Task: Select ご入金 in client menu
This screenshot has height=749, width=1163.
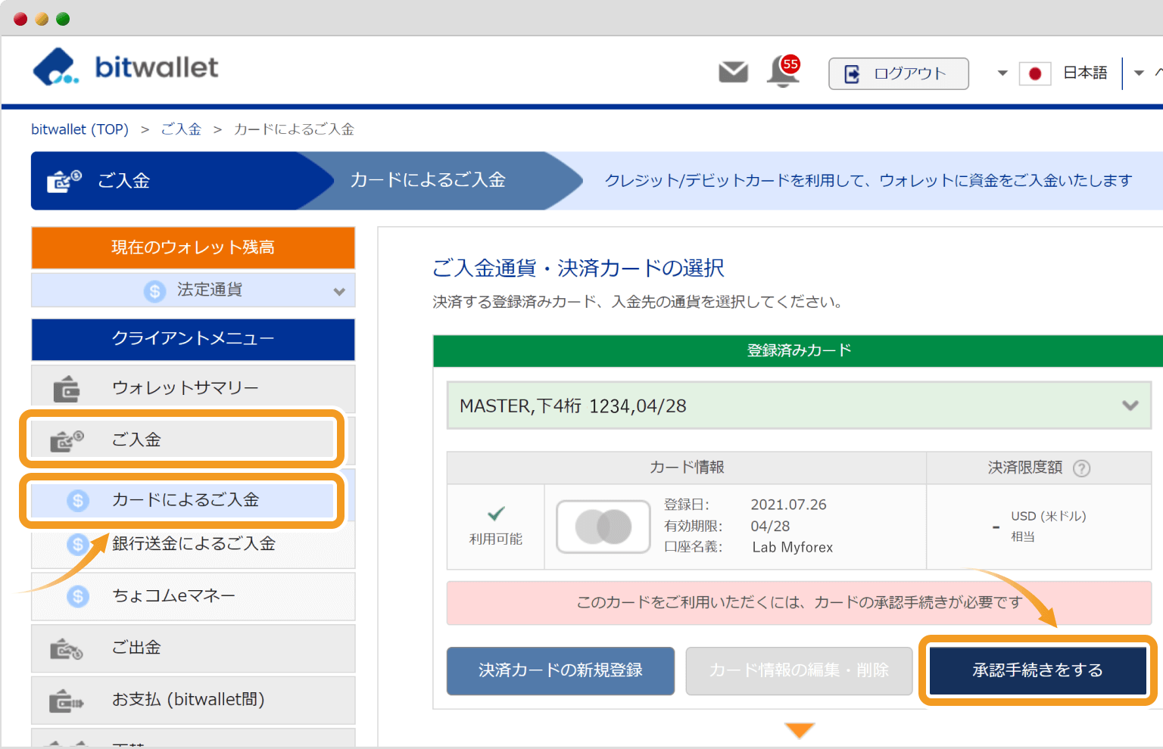Action: pos(182,440)
